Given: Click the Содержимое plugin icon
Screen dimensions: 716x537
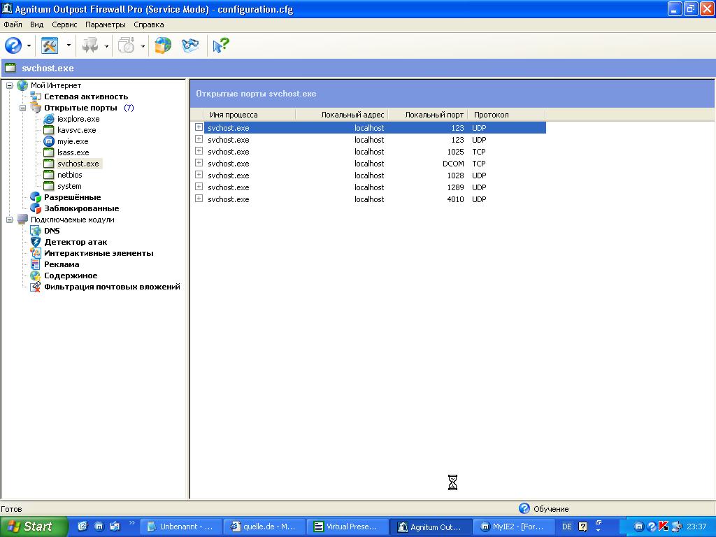Looking at the screenshot, I should [36, 275].
